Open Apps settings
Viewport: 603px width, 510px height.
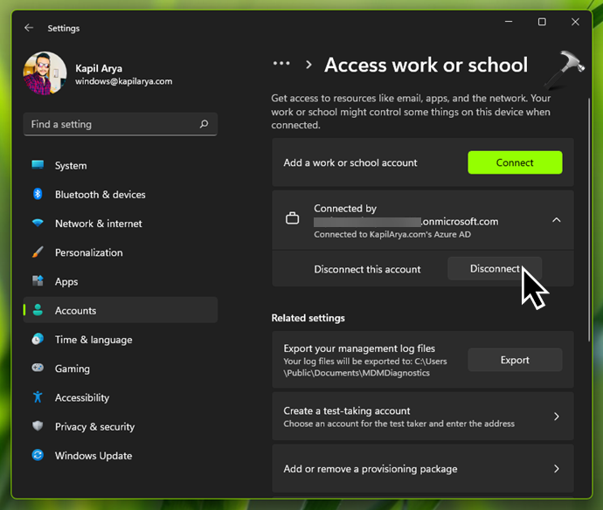(x=121, y=281)
